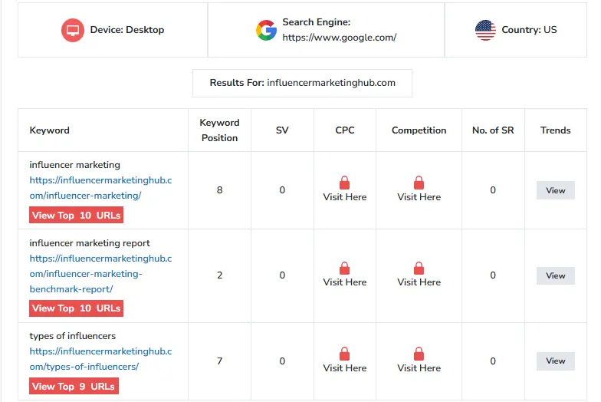
Task: View trends for influencer marketing keyword
Action: [x=555, y=190]
